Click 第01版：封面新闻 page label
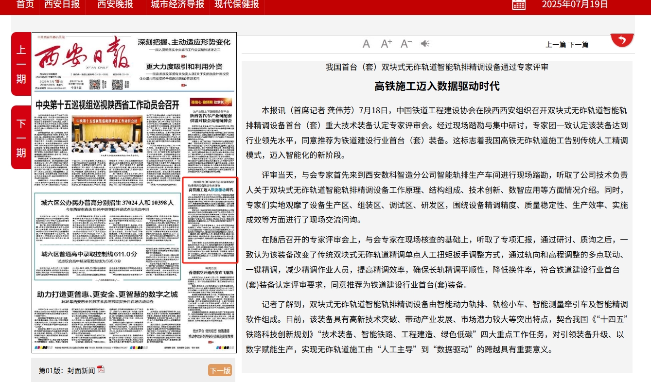 [x=67, y=370]
